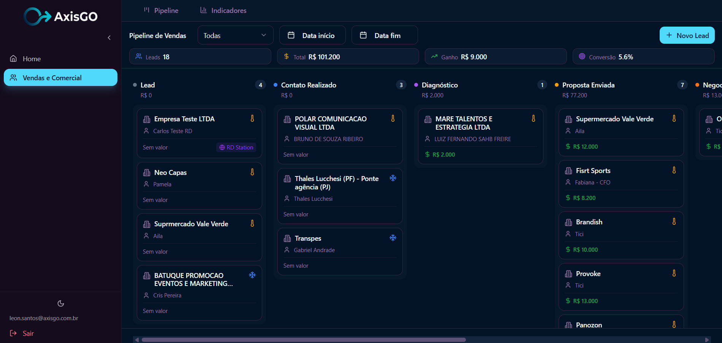Switch to the Pipeline tab
Screen dimensions: 722x343
pyautogui.click(x=161, y=10)
